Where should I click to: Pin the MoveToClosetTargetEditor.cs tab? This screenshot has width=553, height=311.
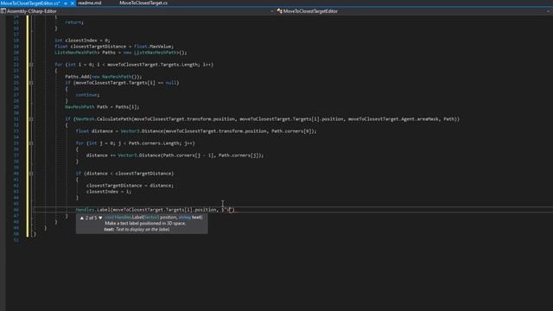pyautogui.click(x=66, y=3)
